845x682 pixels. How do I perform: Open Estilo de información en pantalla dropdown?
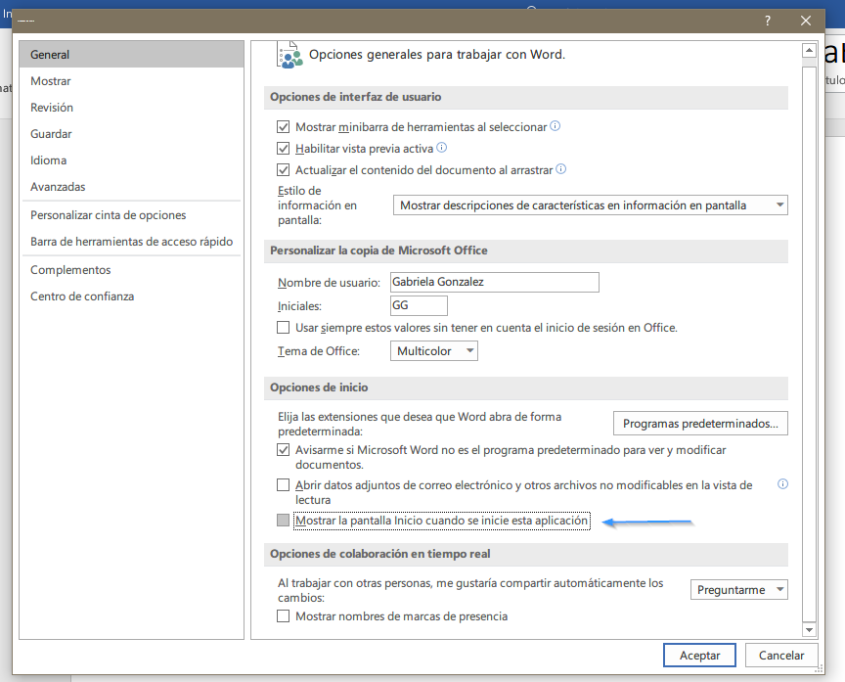click(x=590, y=205)
